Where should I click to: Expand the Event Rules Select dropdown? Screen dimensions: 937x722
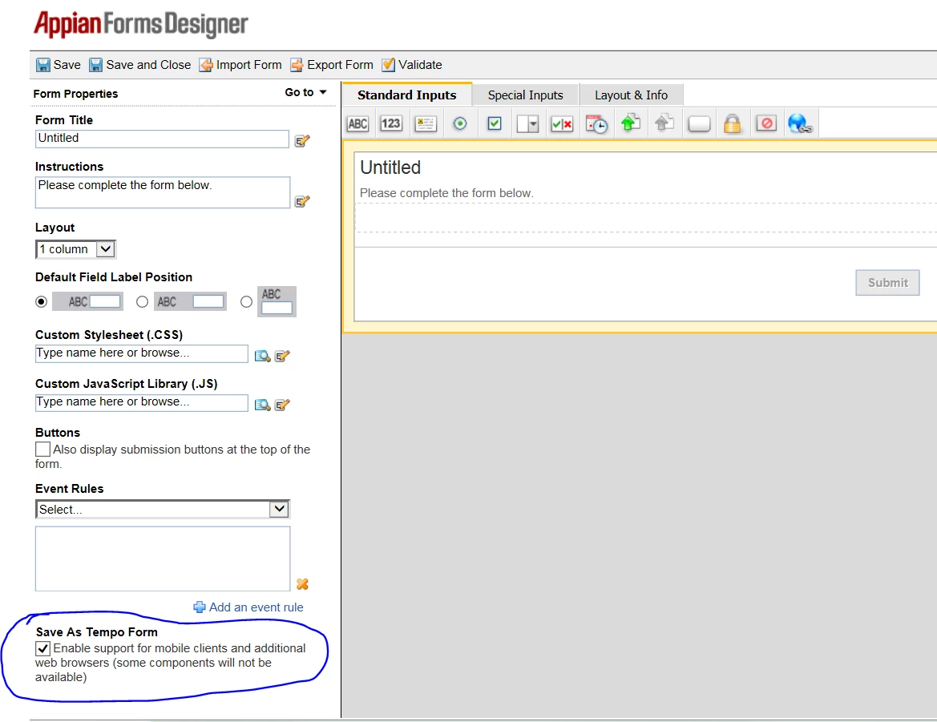[163, 510]
